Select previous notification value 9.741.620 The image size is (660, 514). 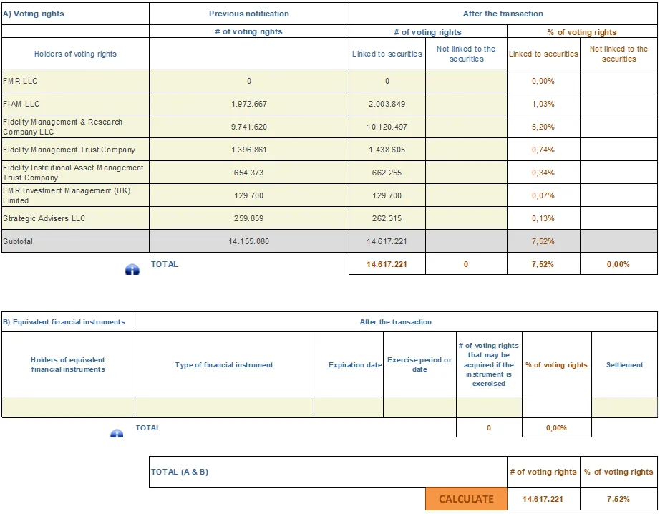[x=249, y=127]
